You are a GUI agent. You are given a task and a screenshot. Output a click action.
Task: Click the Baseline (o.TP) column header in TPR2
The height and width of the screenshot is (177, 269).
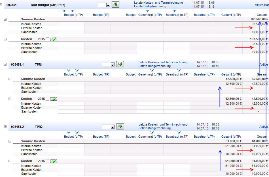click(x=204, y=137)
